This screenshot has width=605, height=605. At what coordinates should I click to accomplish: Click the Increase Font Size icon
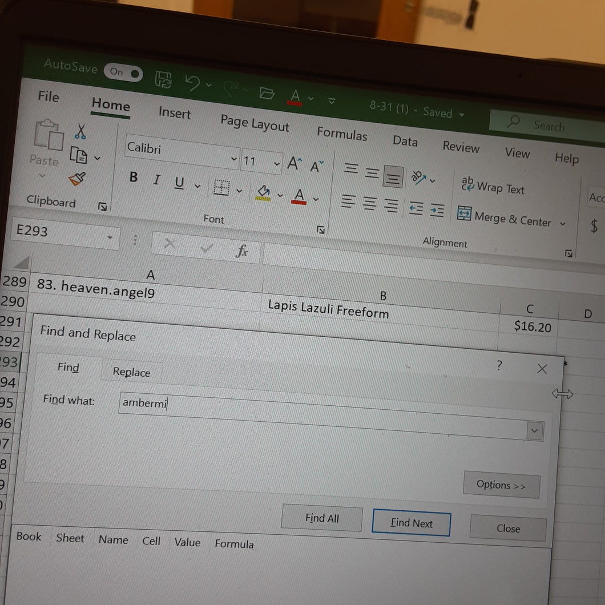tap(295, 164)
